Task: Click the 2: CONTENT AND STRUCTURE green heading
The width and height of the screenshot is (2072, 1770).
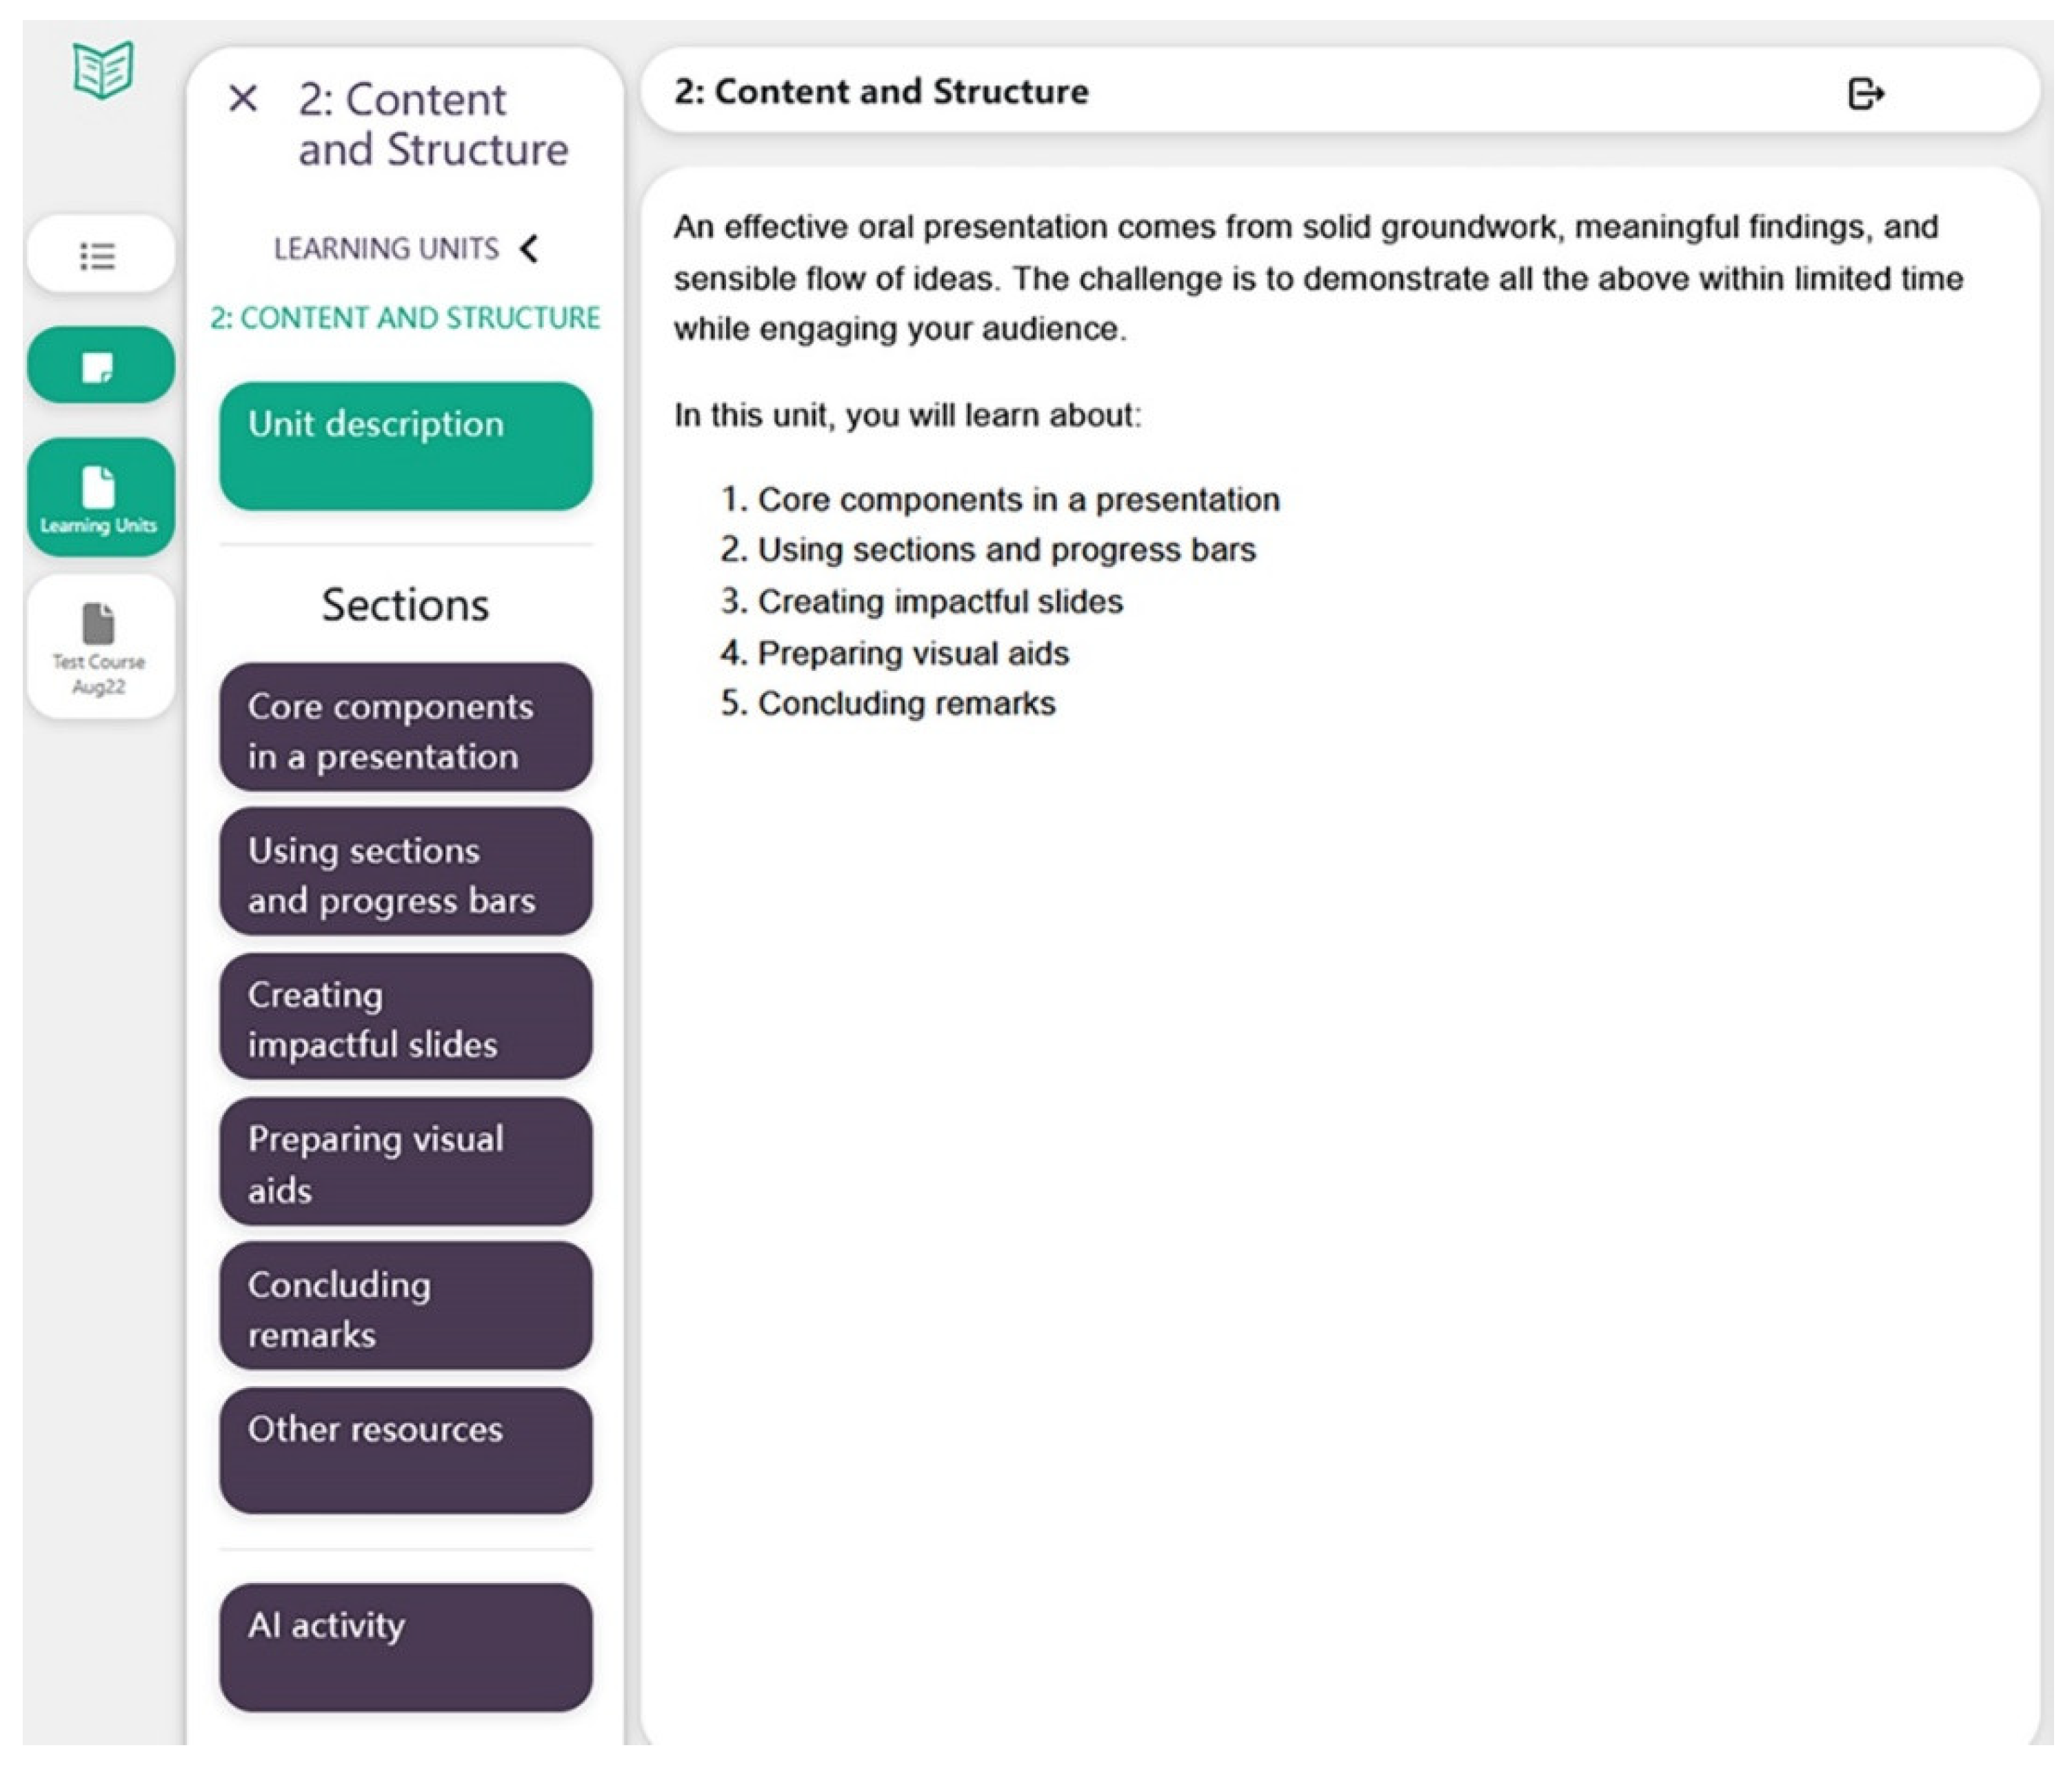Action: [x=405, y=318]
